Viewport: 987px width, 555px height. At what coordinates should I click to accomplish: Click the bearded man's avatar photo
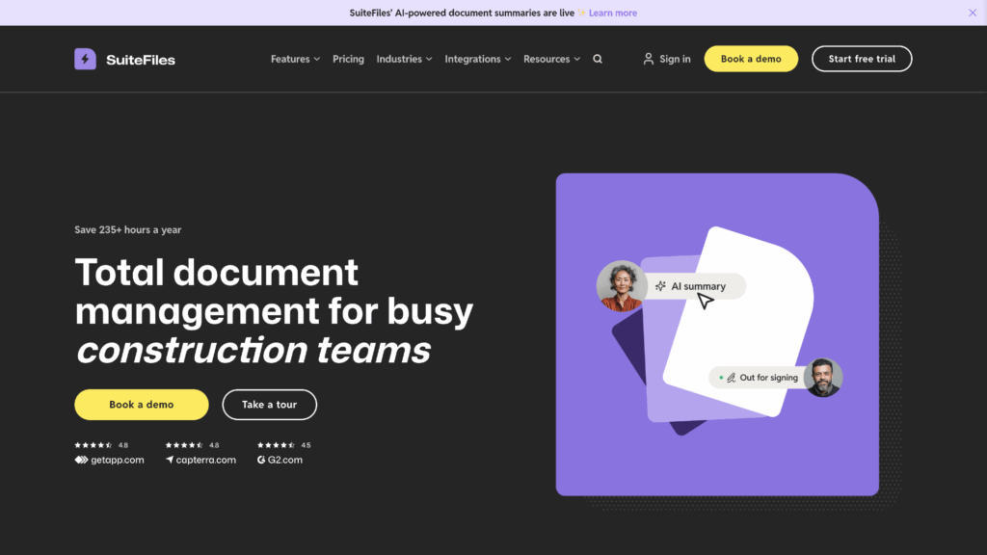click(x=823, y=378)
